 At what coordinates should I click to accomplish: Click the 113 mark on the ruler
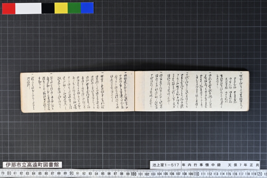(x=216, y=174)
